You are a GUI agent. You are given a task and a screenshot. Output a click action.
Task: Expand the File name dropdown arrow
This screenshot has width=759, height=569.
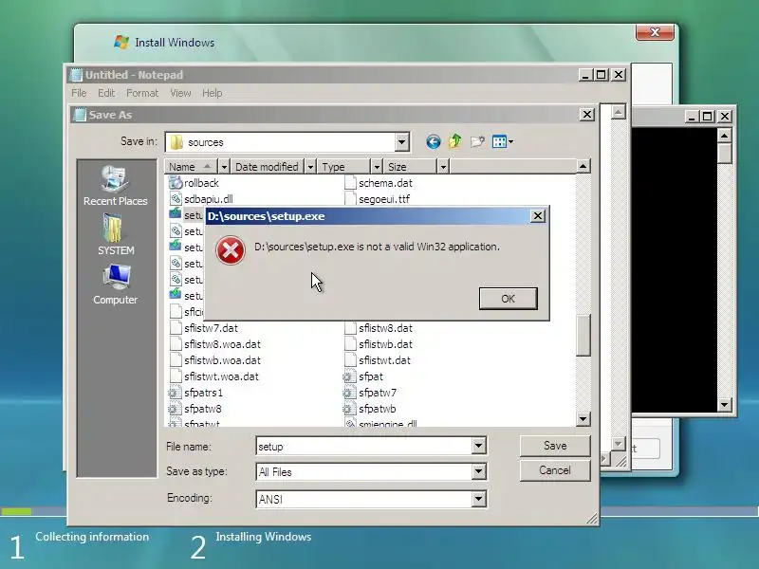(478, 446)
